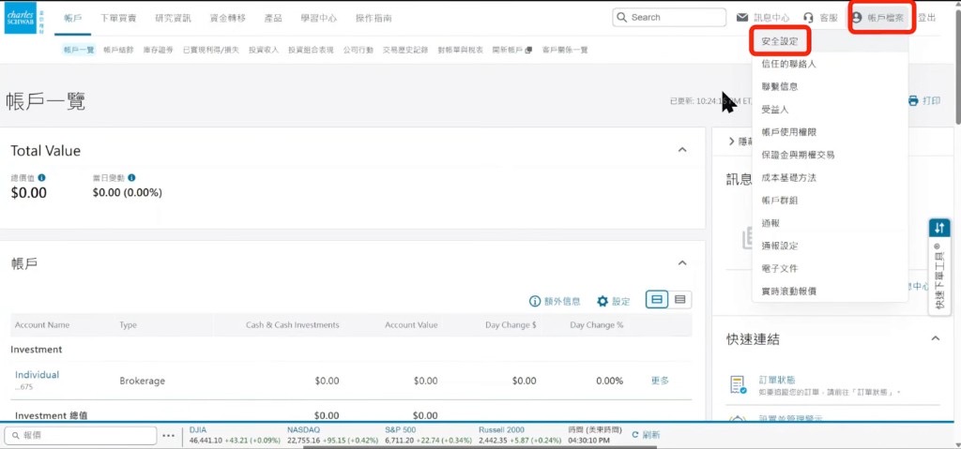
Task: Switch to expanded card view toggle
Action: click(657, 300)
